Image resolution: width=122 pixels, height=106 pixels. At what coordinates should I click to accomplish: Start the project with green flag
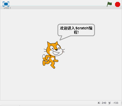coord(109,4)
